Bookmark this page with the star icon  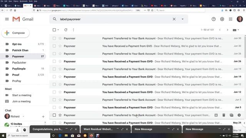click(x=152, y=10)
